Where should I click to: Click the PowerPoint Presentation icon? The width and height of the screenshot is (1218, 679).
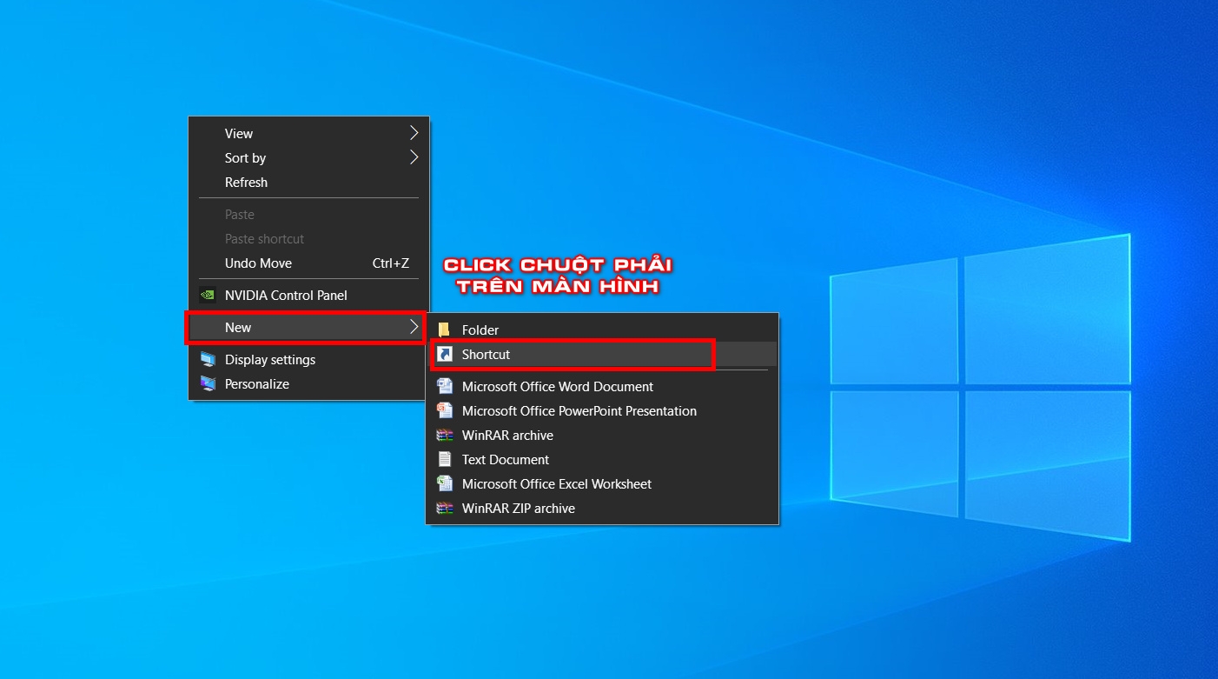445,410
